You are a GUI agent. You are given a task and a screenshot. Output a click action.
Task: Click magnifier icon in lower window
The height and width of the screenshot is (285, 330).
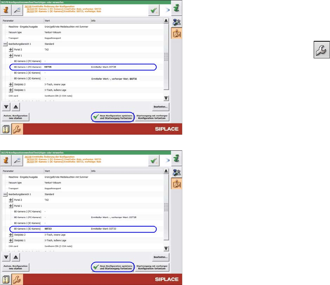click(x=17, y=160)
